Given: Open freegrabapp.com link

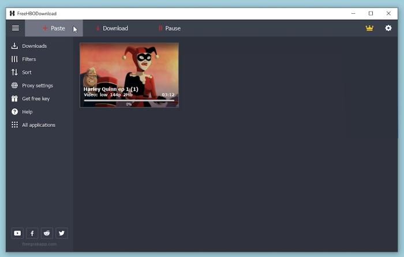Looking at the screenshot, I should [x=39, y=244].
